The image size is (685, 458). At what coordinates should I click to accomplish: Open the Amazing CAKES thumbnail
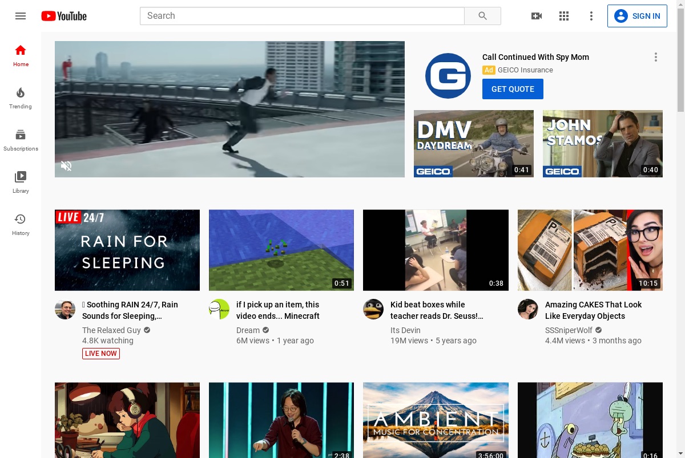pyautogui.click(x=590, y=250)
